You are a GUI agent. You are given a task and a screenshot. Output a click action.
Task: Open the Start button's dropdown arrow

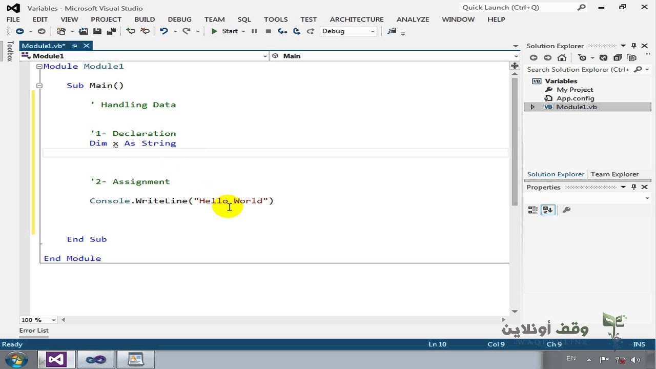243,31
